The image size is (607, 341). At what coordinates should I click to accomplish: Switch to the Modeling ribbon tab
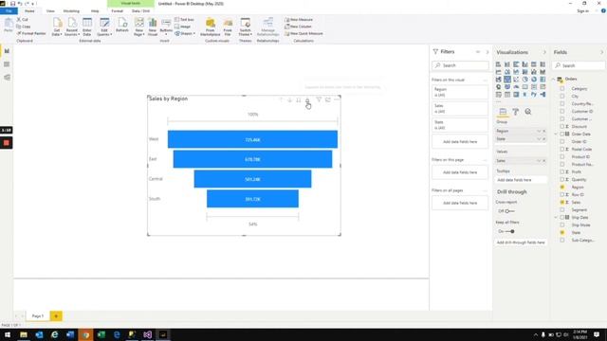coord(71,11)
